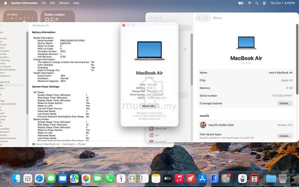This screenshot has height=187, width=299.
Task: Open iPhone Mirroring in the Dock
Action: coord(214,179)
